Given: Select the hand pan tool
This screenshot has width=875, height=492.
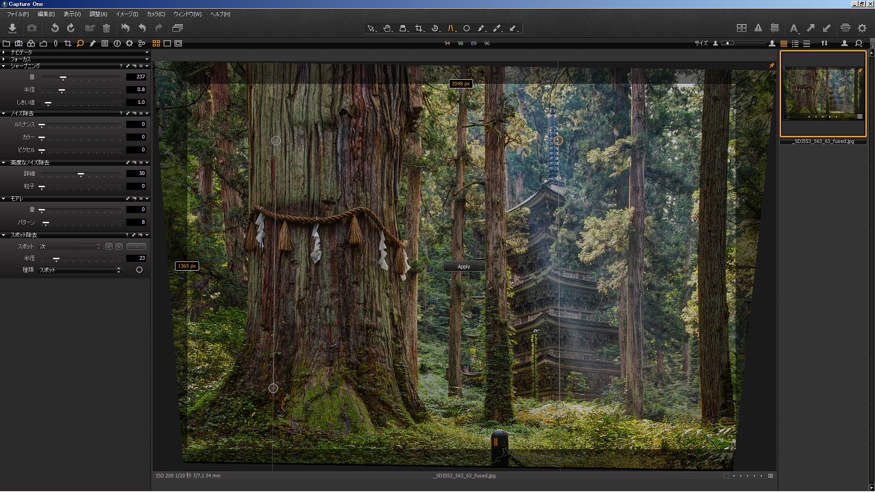Looking at the screenshot, I should 387,28.
